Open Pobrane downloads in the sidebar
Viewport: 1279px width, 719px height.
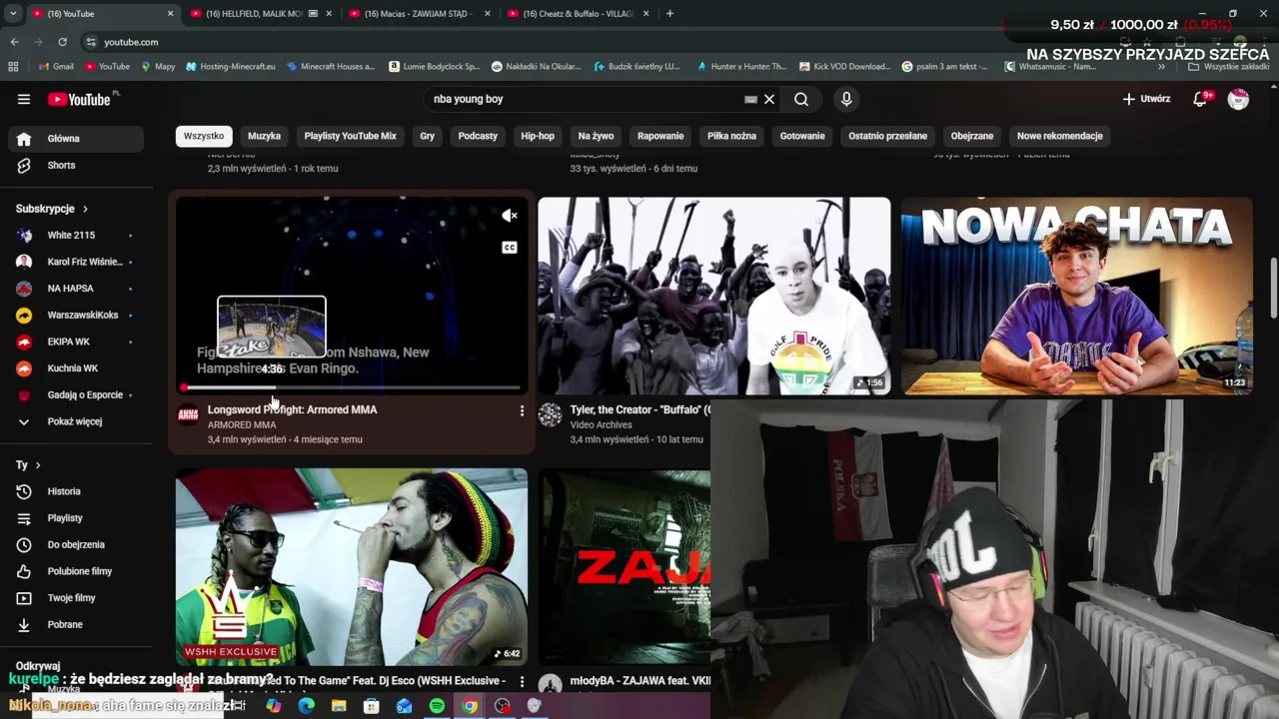(77, 624)
